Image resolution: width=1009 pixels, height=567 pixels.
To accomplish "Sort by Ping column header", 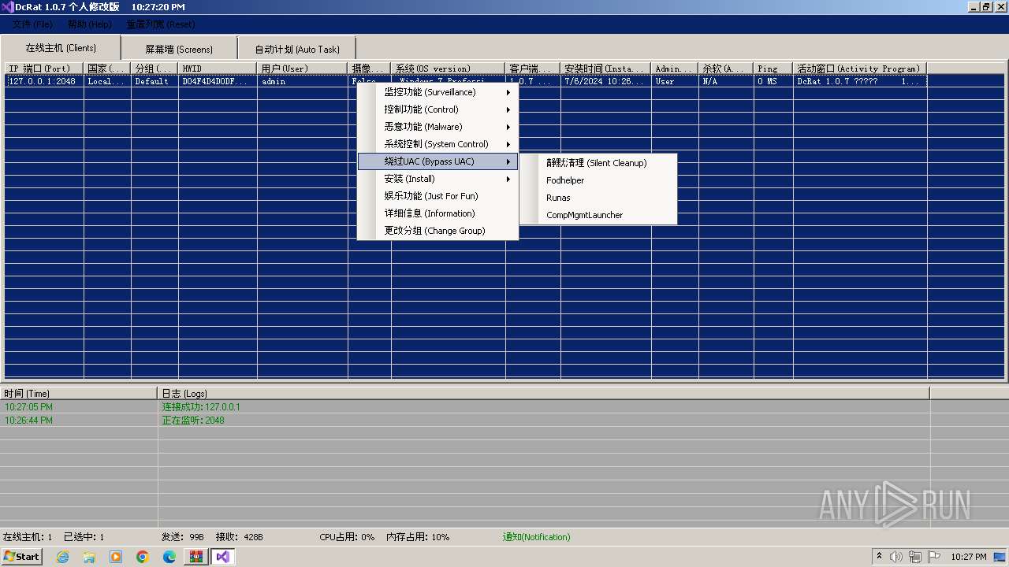I will point(773,69).
